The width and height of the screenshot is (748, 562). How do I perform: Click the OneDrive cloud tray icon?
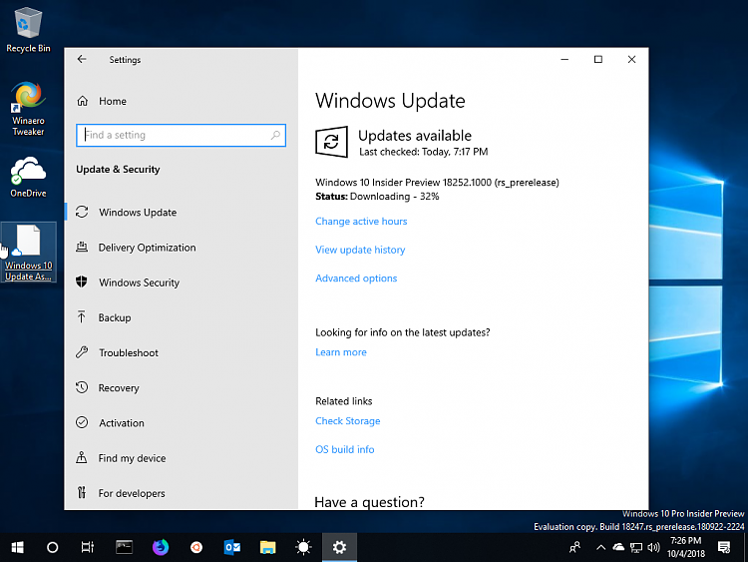(x=618, y=547)
